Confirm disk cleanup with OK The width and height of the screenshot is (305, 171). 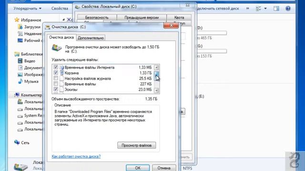pos(138,168)
